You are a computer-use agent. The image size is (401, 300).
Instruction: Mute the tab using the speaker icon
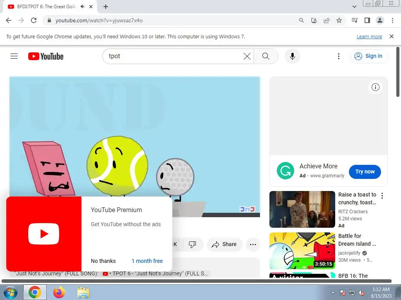point(82,7)
